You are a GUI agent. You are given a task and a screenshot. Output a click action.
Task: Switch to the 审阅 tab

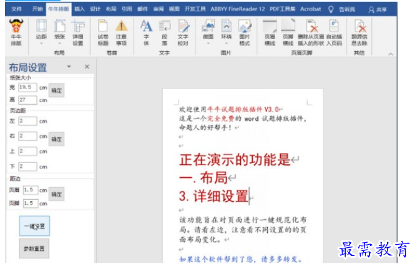(159, 9)
